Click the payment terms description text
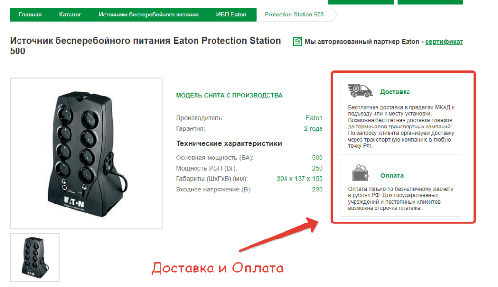This screenshot has width=498, height=287. pos(401,198)
